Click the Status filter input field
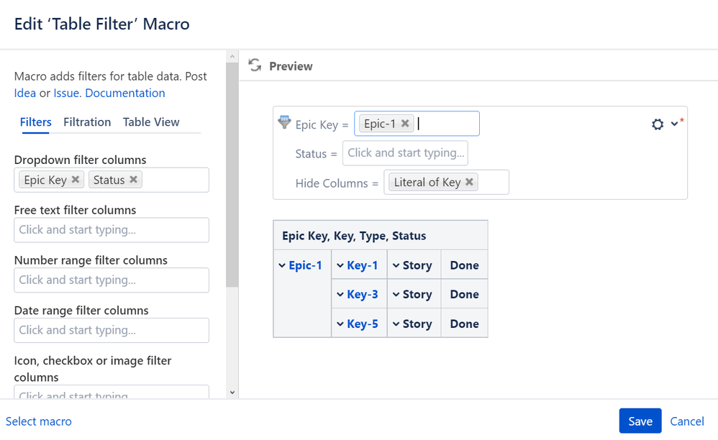The image size is (718, 440). [x=406, y=153]
